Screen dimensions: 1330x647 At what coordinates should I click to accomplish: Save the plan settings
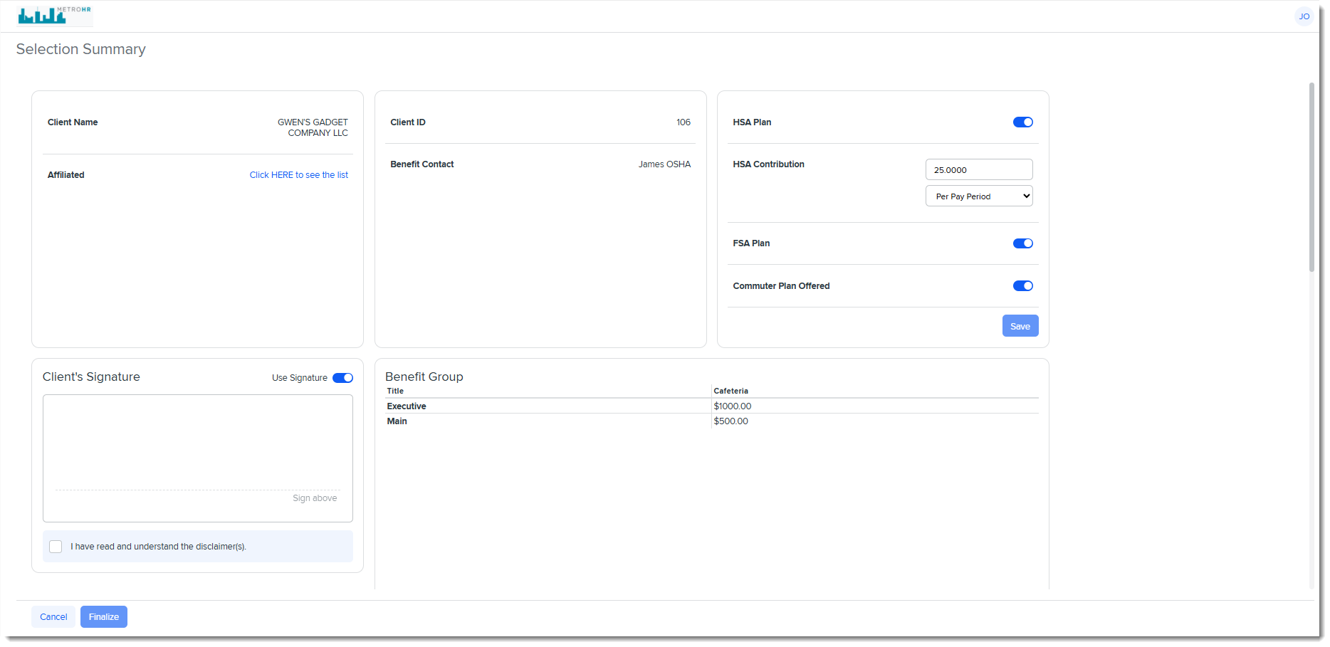[1020, 326]
